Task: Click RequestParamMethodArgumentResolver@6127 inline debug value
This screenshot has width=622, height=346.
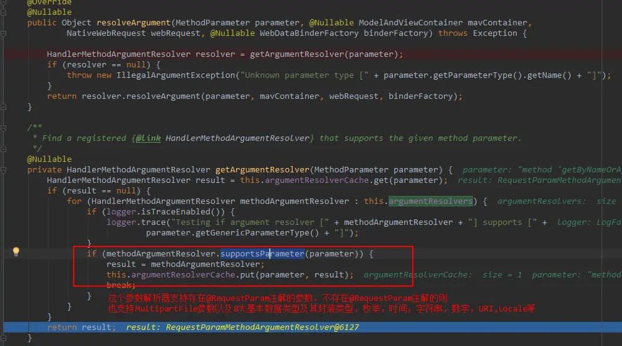Action: [x=262, y=327]
